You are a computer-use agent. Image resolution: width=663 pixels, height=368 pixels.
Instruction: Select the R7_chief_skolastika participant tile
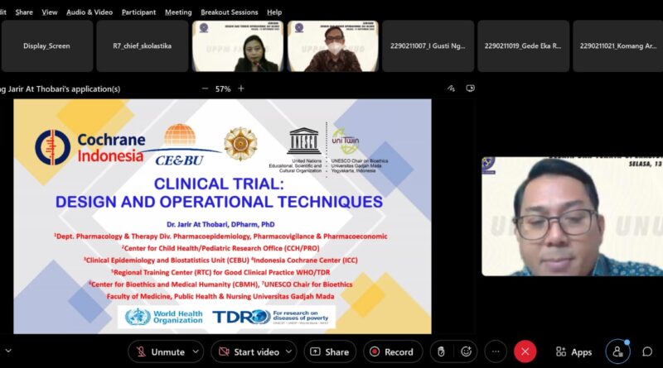pyautogui.click(x=142, y=46)
